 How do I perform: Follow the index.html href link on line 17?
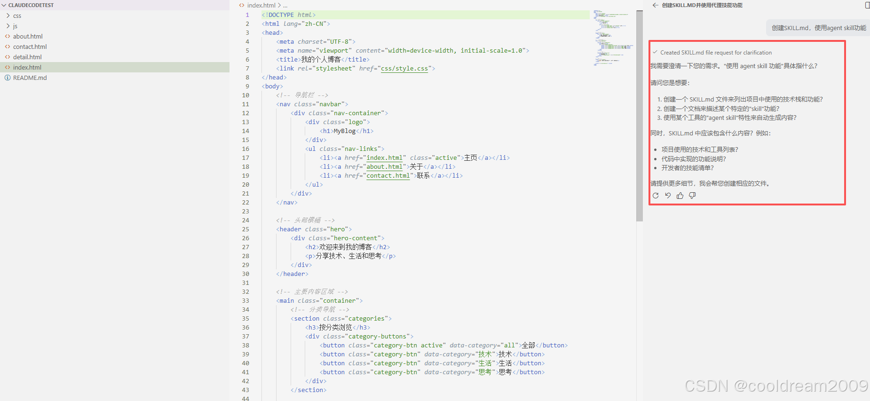click(x=385, y=158)
